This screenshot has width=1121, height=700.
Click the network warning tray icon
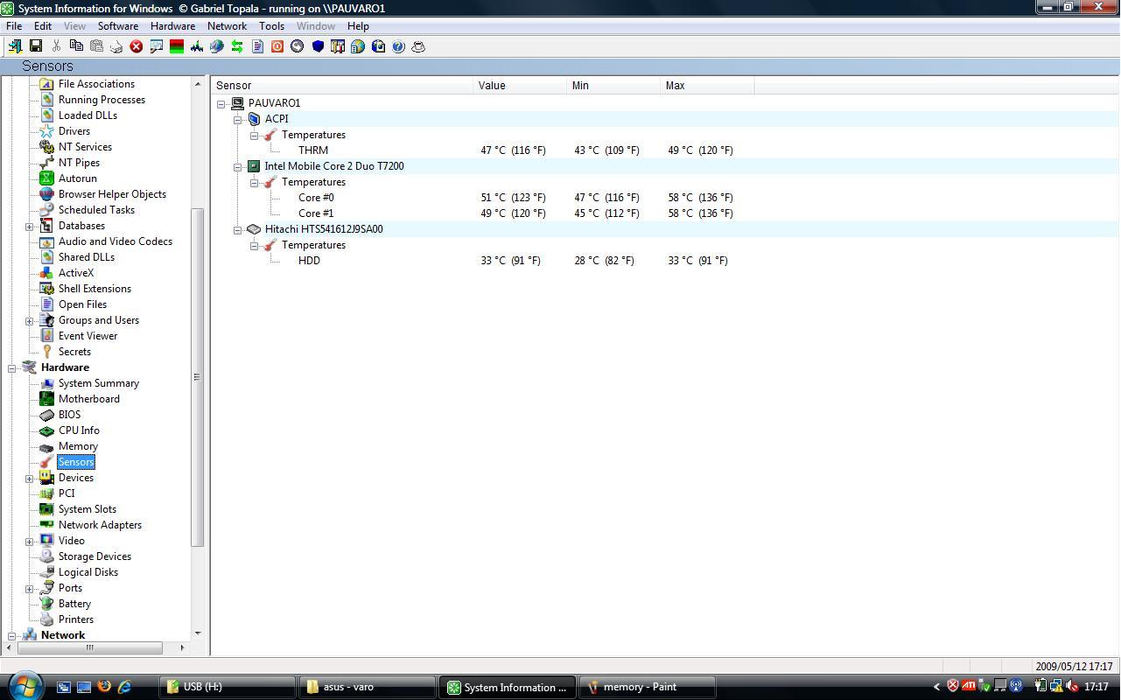[x=1056, y=686]
